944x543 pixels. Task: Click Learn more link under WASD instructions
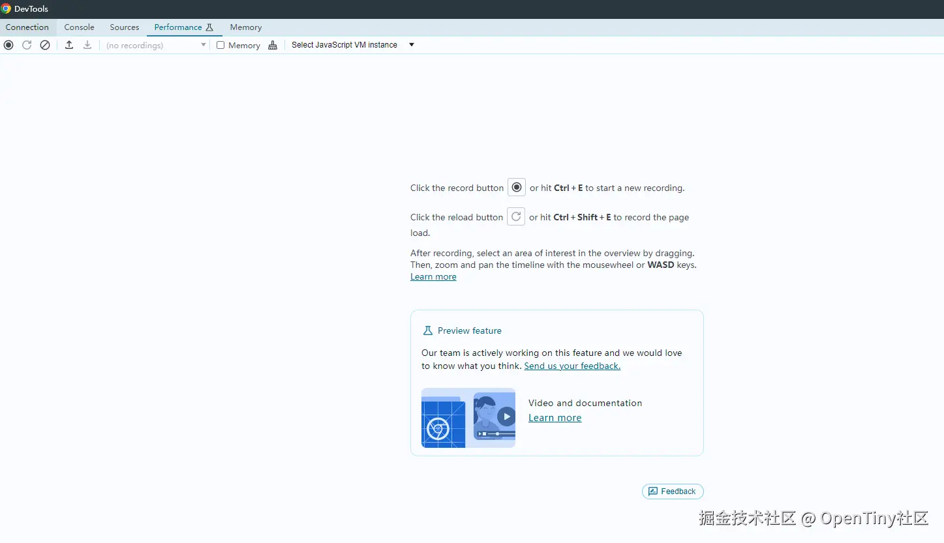point(433,277)
